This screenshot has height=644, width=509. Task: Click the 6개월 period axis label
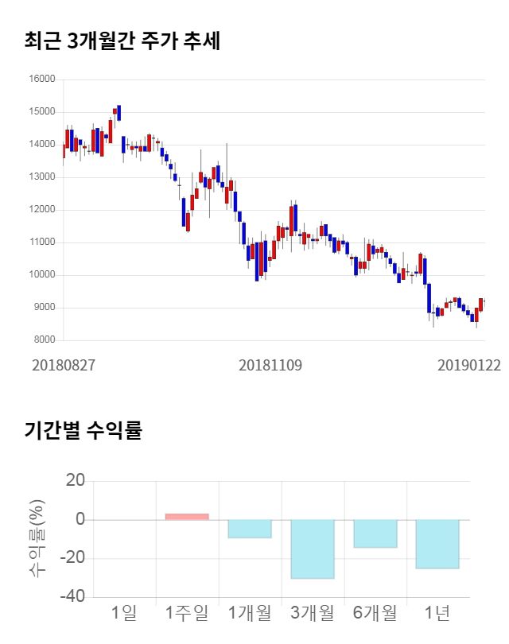click(375, 612)
